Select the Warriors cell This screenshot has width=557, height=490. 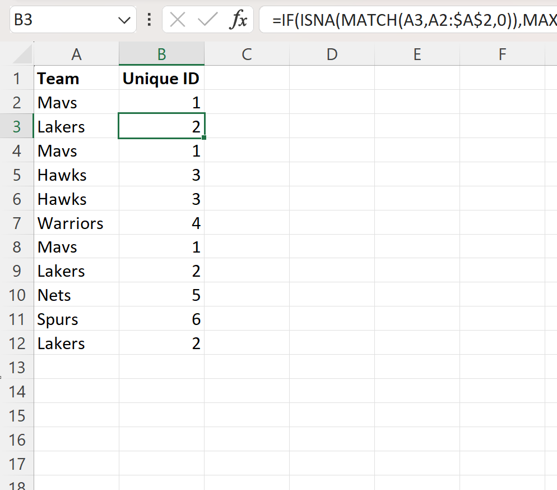pos(76,223)
